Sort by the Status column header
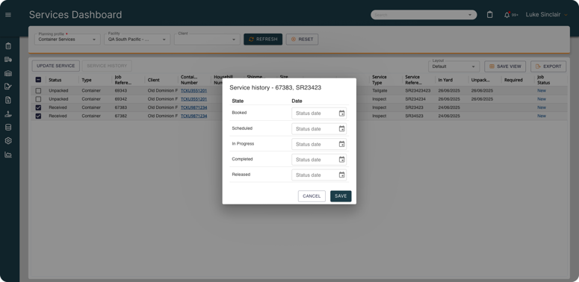The width and height of the screenshot is (579, 282). (x=55, y=80)
